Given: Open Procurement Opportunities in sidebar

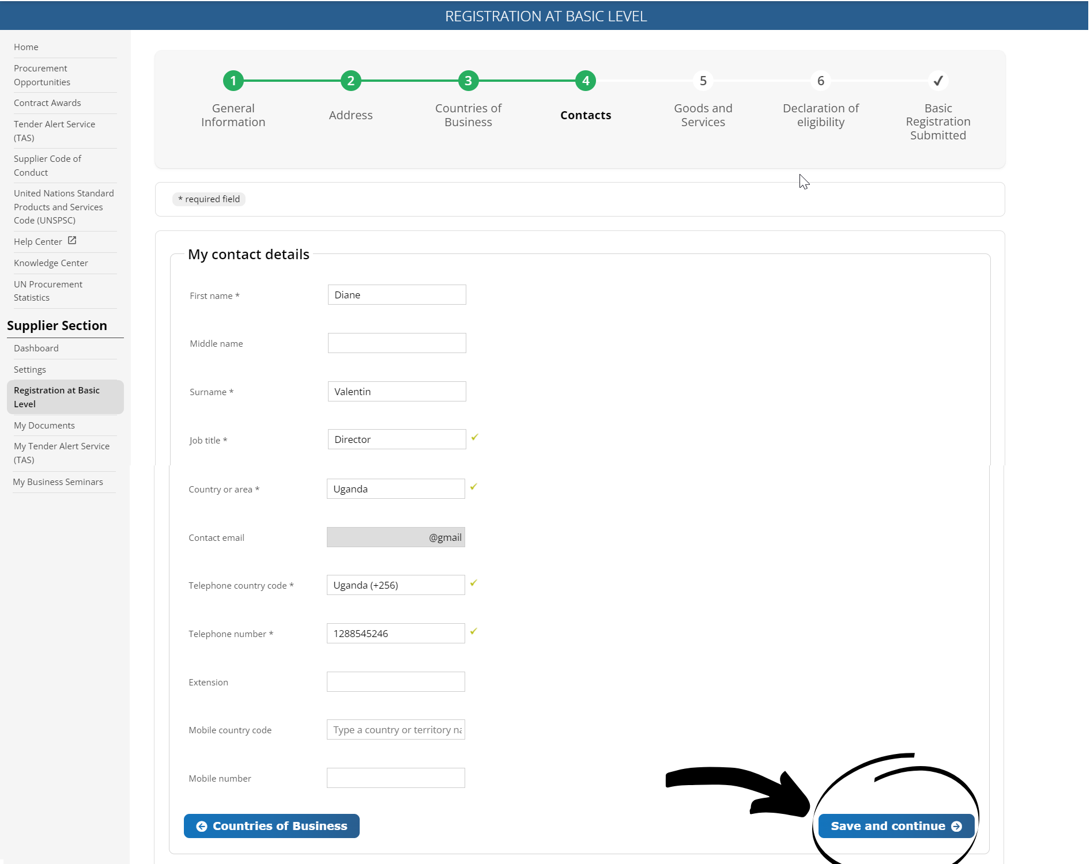Looking at the screenshot, I should 42,75.
